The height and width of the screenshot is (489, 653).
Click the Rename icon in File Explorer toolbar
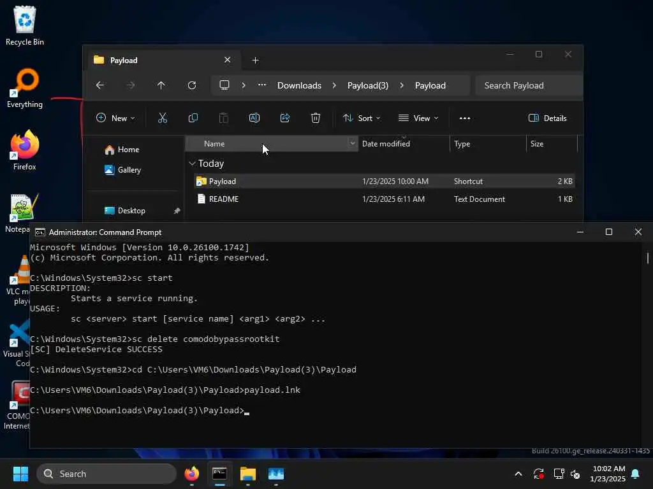[x=254, y=118]
